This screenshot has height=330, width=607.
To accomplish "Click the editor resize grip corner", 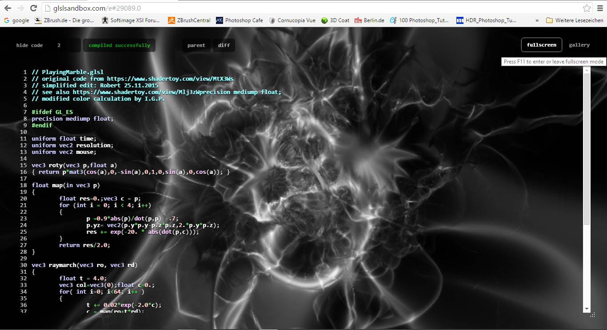I will coord(592,314).
